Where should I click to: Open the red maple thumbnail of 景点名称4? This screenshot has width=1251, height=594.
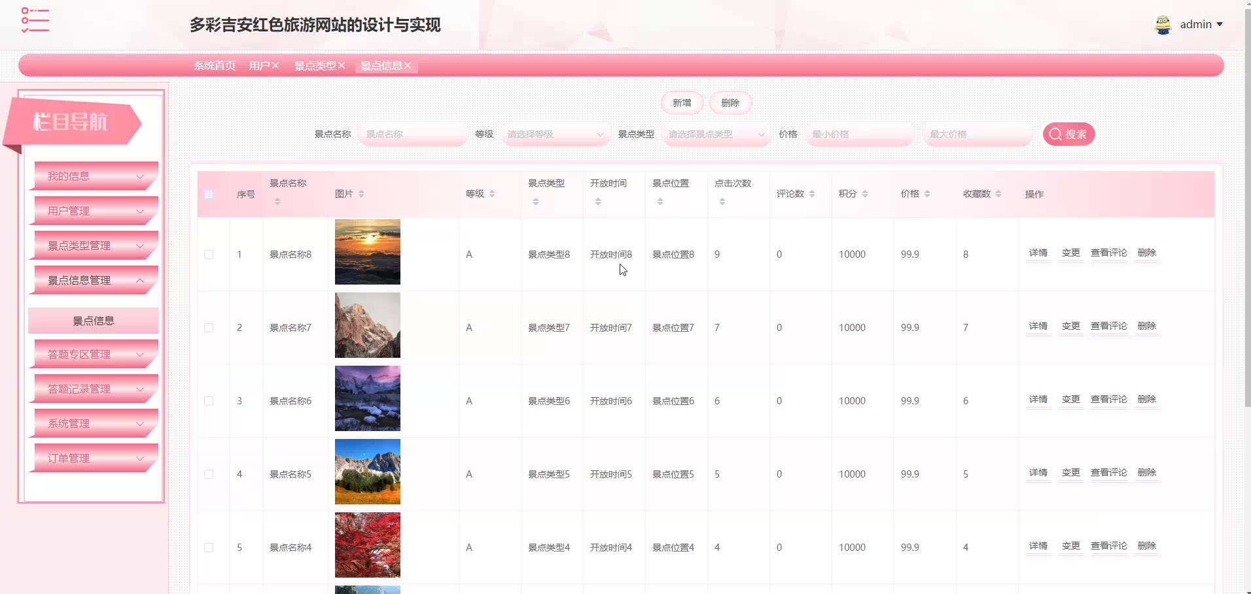pos(368,545)
